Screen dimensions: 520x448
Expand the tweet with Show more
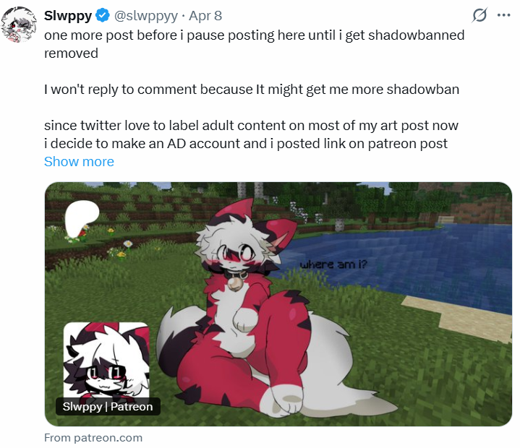[79, 162]
